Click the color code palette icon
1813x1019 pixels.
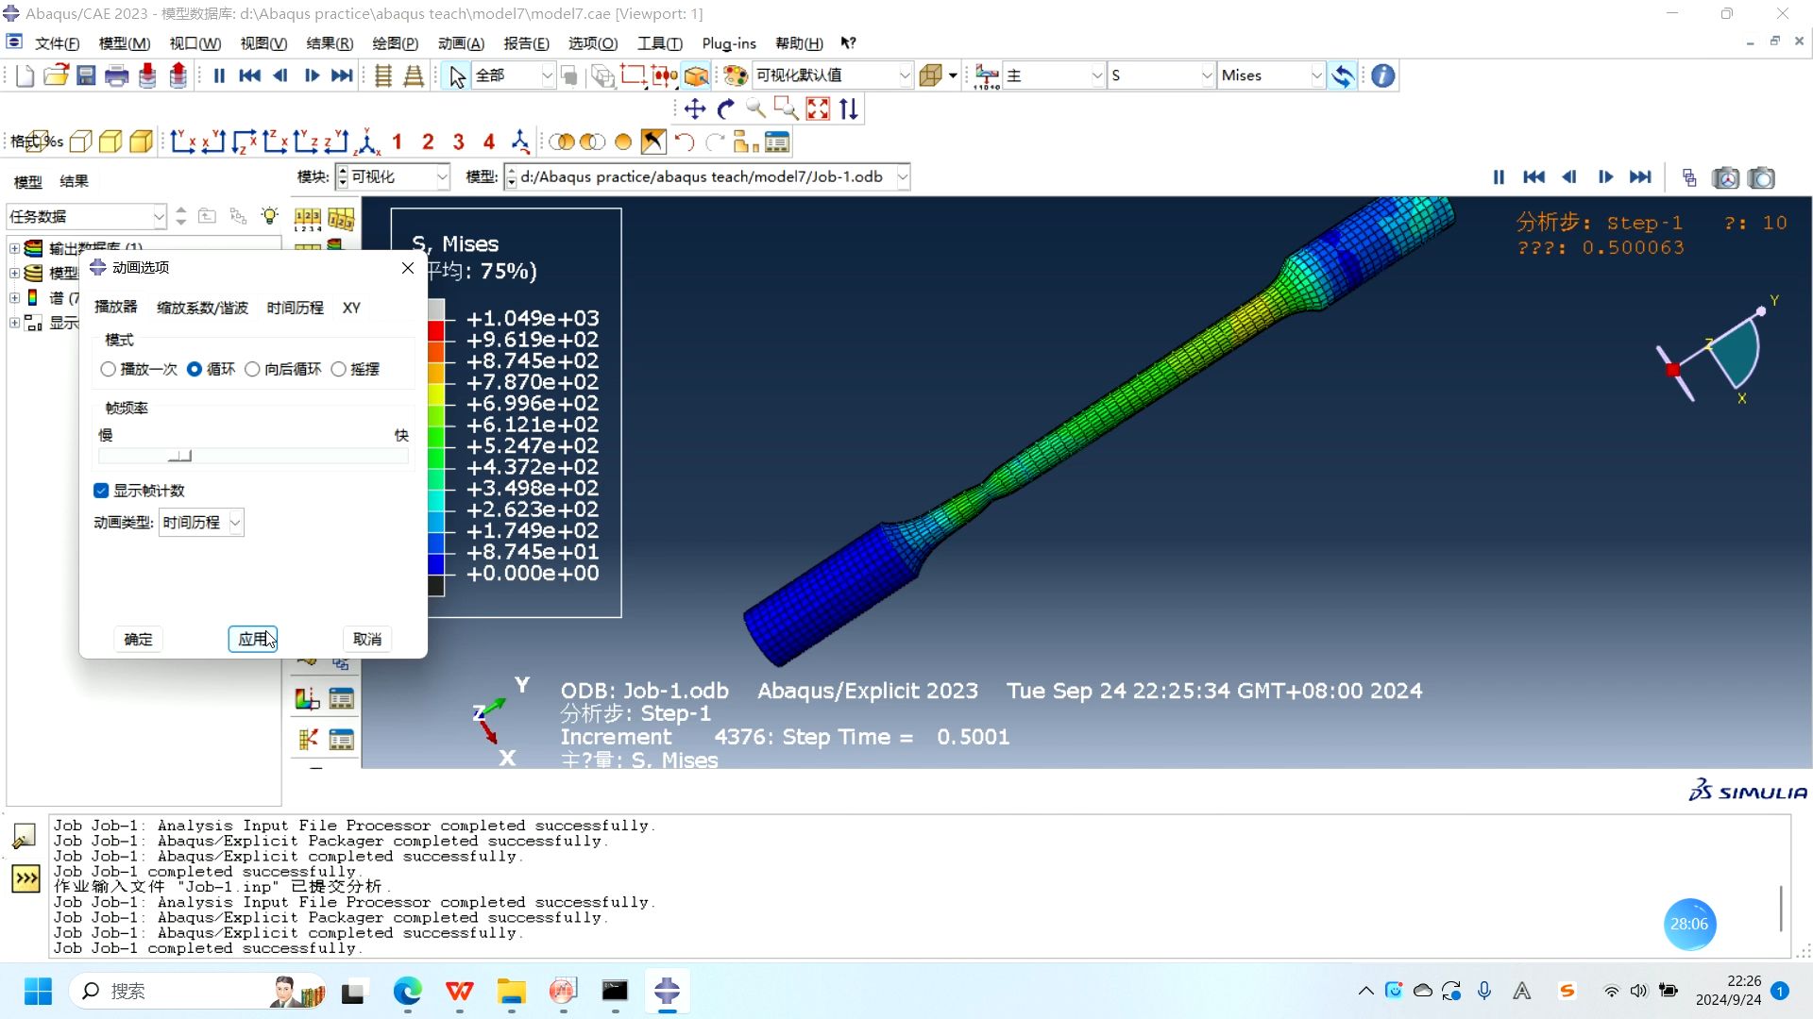[x=736, y=75]
